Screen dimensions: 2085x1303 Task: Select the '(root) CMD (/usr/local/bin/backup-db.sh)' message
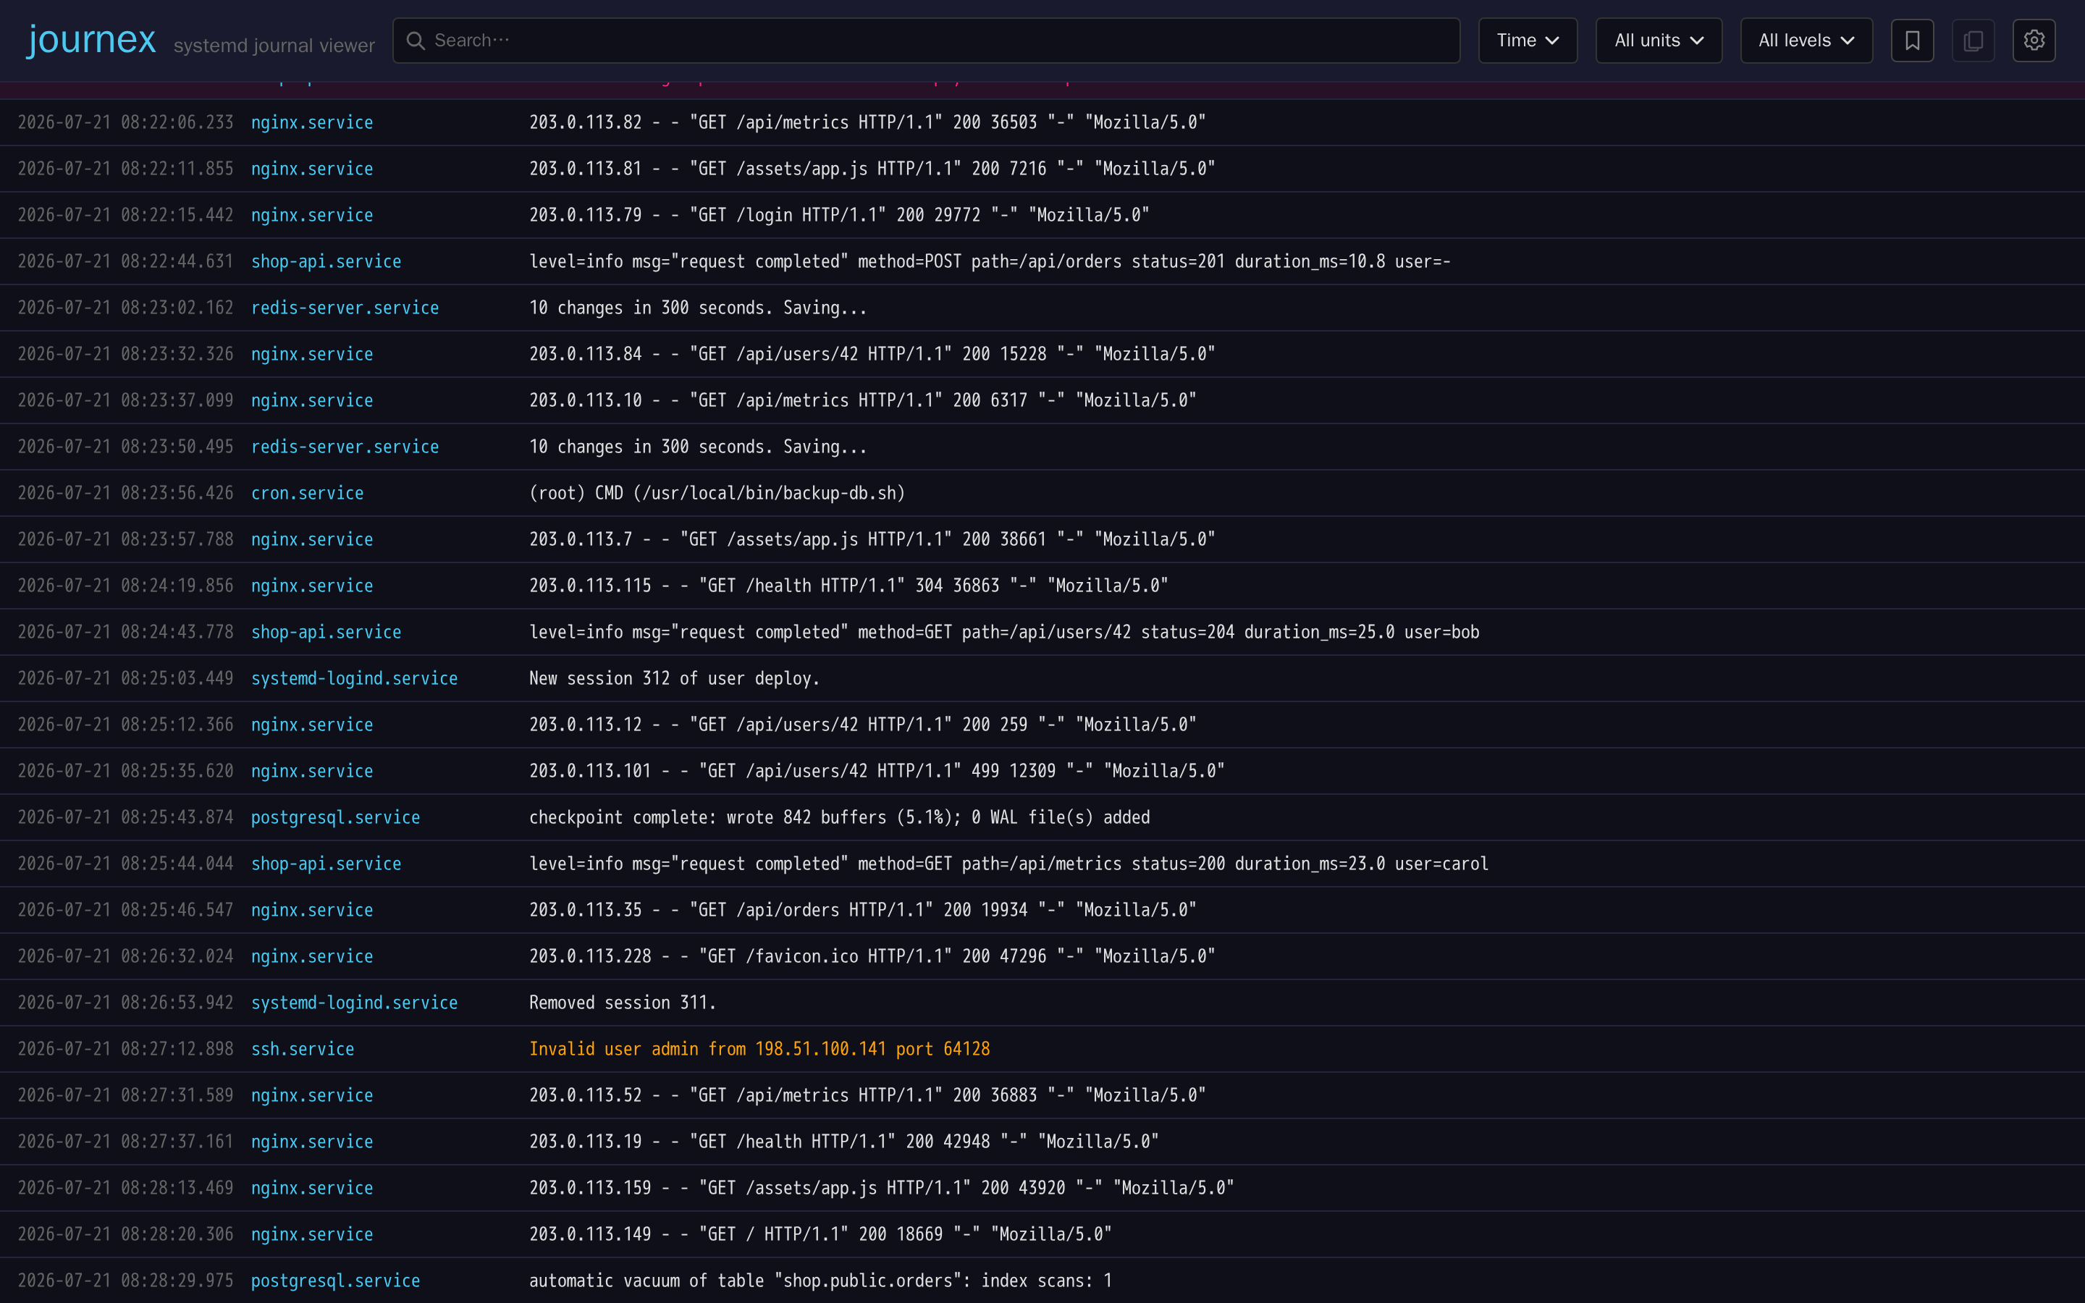click(x=717, y=493)
